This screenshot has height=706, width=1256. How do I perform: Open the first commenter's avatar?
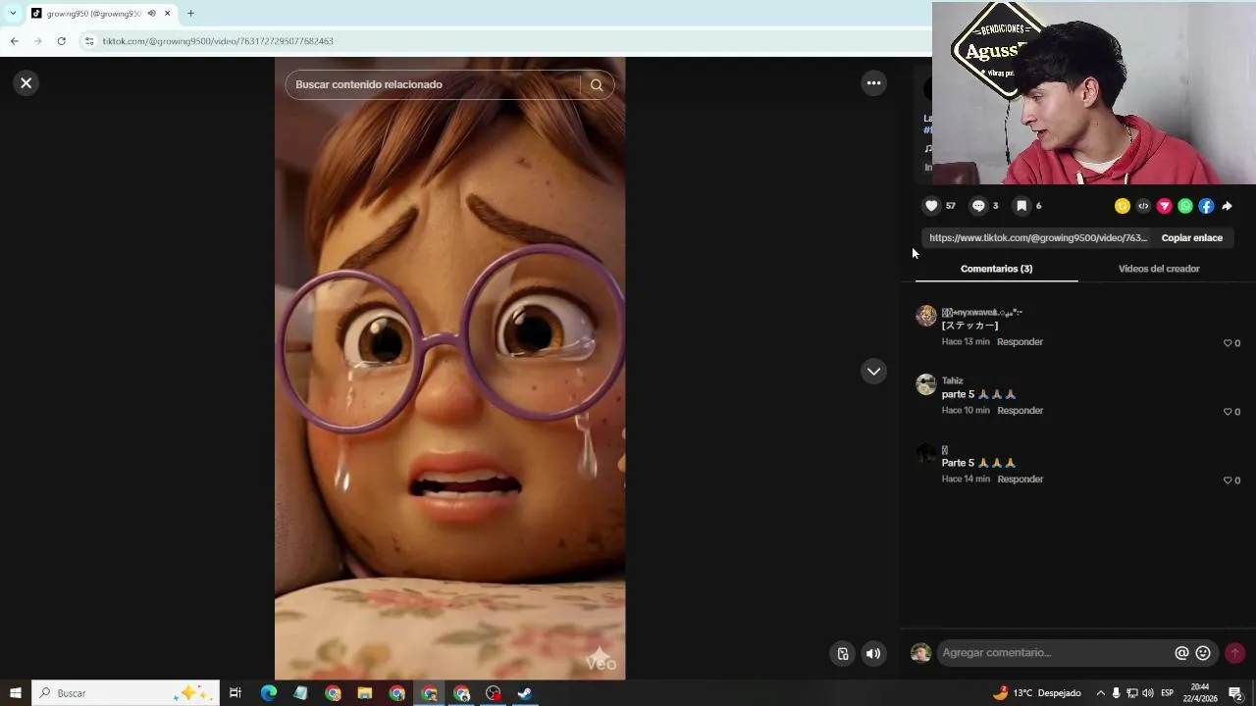pyautogui.click(x=926, y=316)
